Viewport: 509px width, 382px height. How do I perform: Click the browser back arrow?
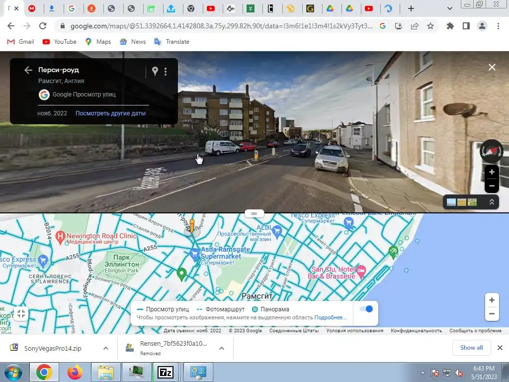(x=11, y=26)
